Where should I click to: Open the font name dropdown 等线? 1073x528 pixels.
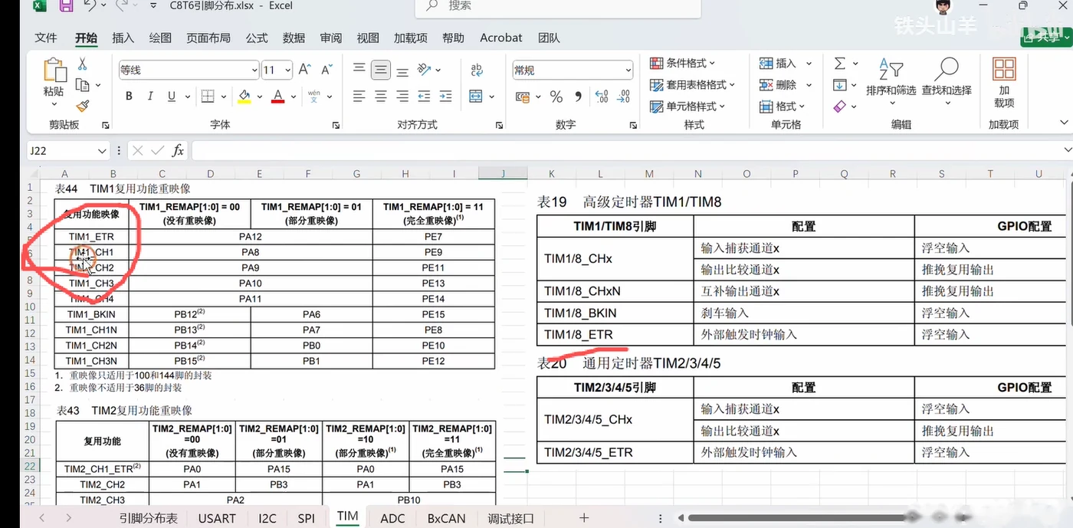point(254,71)
